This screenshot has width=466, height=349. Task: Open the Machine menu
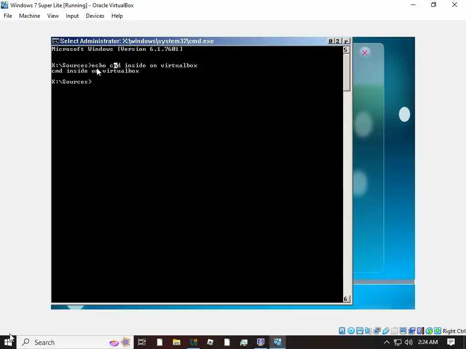click(30, 16)
